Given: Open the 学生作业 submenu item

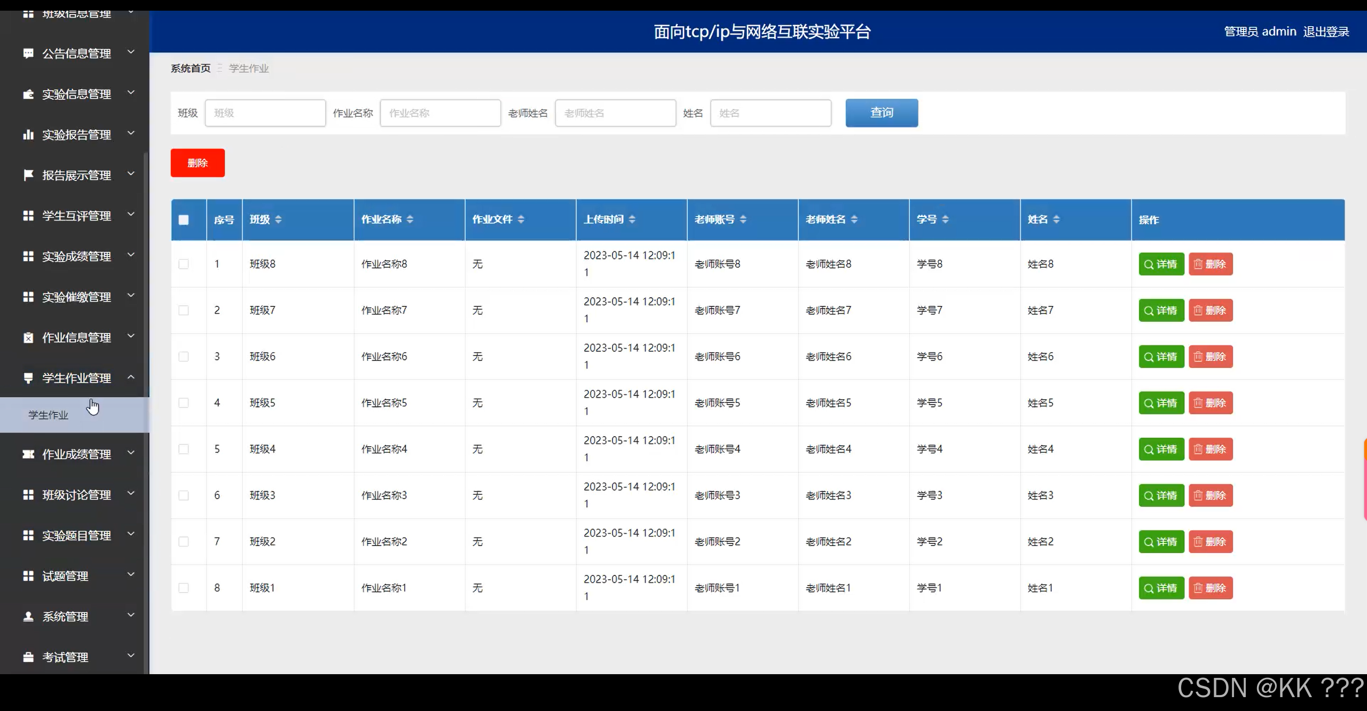Looking at the screenshot, I should pos(49,415).
